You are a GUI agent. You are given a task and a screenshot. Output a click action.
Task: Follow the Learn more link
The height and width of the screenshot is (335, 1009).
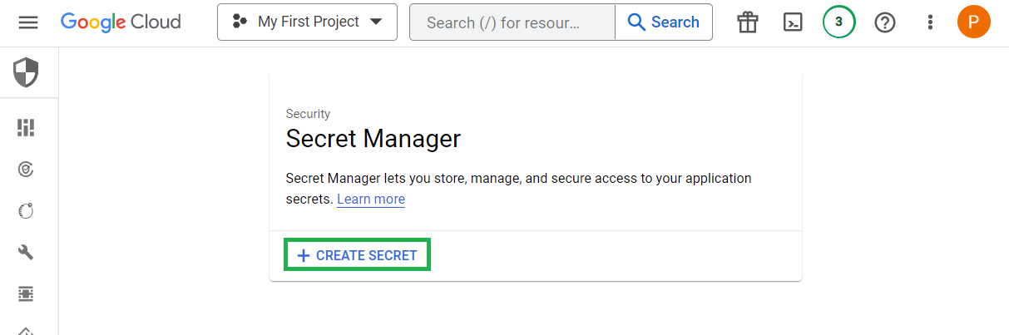point(371,200)
